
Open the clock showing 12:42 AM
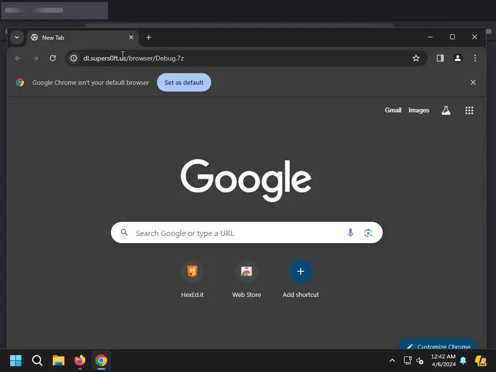(443, 360)
